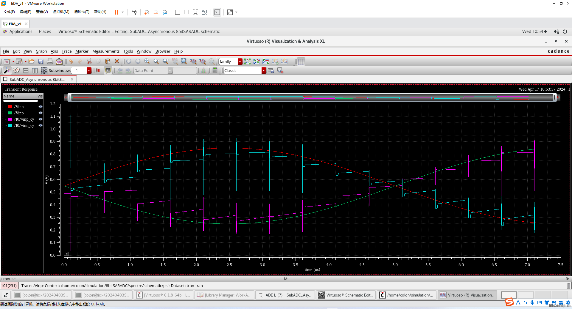The image size is (572, 309).
Task: Click the VMware snapshot clock icon
Action: coord(147,12)
